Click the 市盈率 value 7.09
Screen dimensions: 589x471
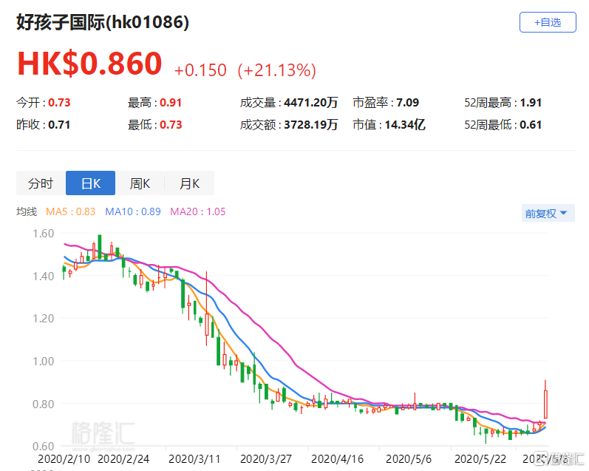[407, 103]
